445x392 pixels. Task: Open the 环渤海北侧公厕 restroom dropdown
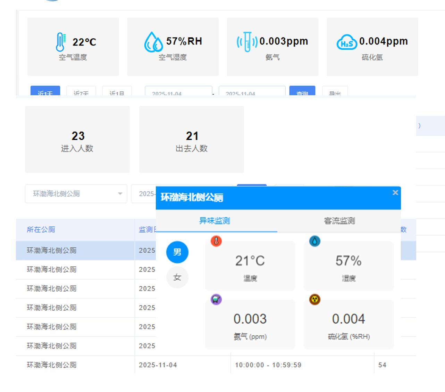coord(76,194)
